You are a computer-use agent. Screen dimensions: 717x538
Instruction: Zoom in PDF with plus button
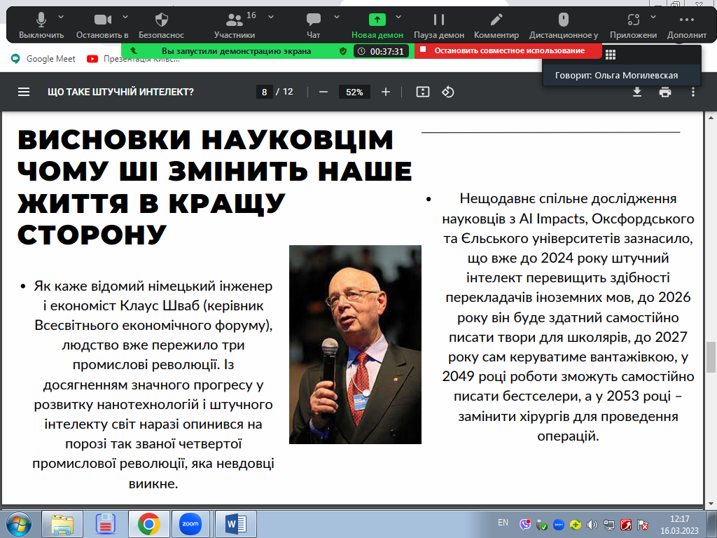(x=386, y=92)
